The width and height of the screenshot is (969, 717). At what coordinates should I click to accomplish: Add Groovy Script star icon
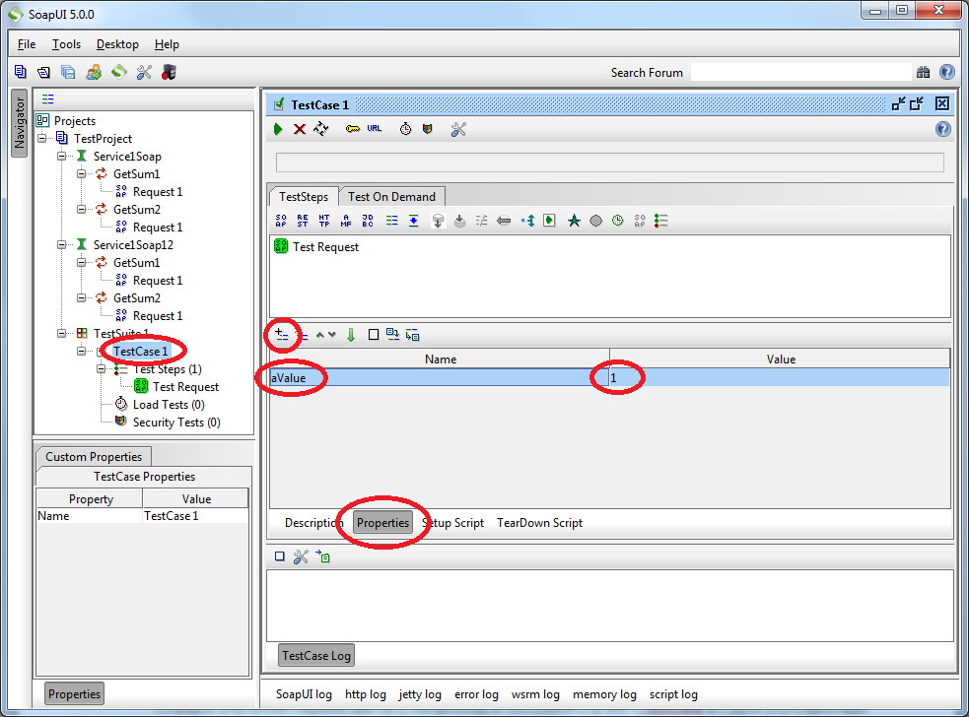click(x=574, y=221)
